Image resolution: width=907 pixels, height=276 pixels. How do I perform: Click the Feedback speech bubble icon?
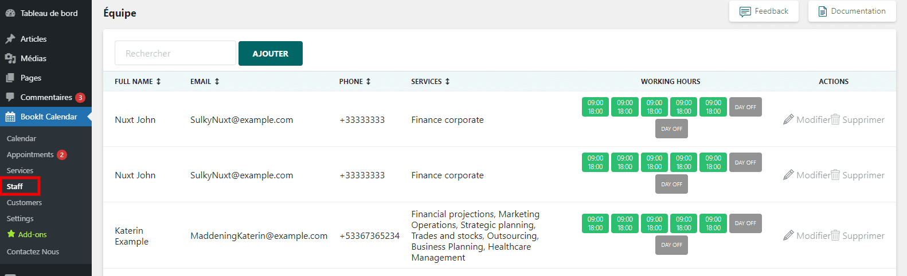pyautogui.click(x=745, y=11)
